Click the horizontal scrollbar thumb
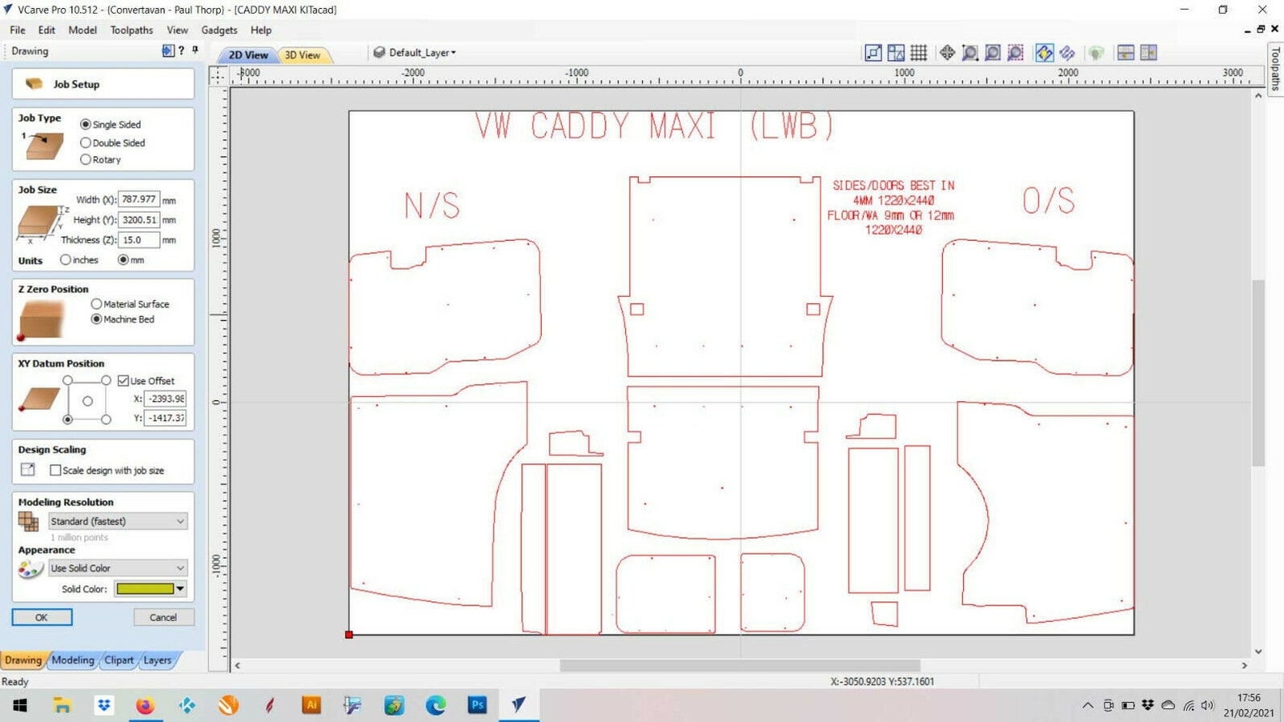The width and height of the screenshot is (1284, 722). [x=740, y=665]
